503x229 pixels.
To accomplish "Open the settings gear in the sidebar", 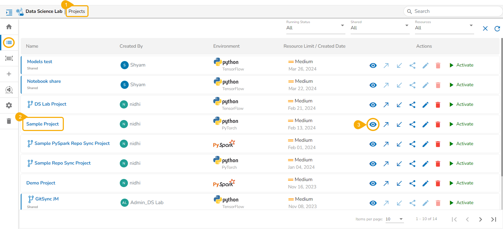I will (x=9, y=105).
